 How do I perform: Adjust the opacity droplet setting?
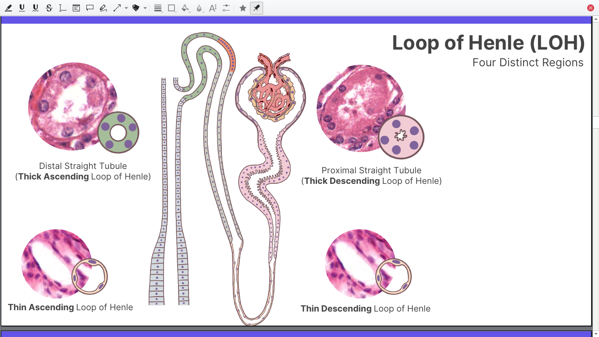(200, 8)
